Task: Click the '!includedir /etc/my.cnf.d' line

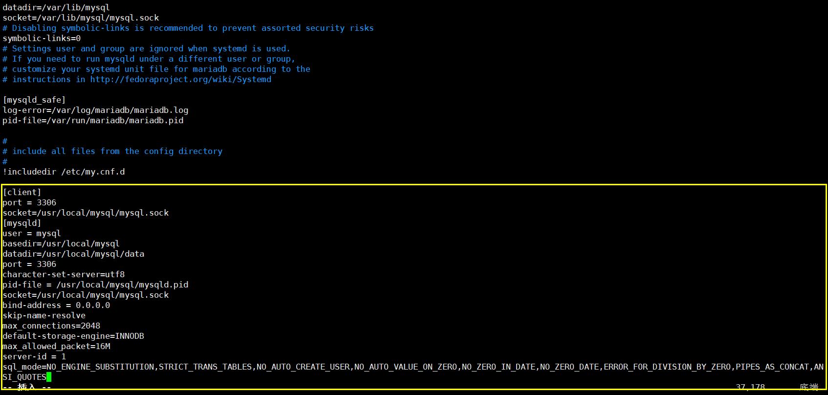Action: [64, 172]
